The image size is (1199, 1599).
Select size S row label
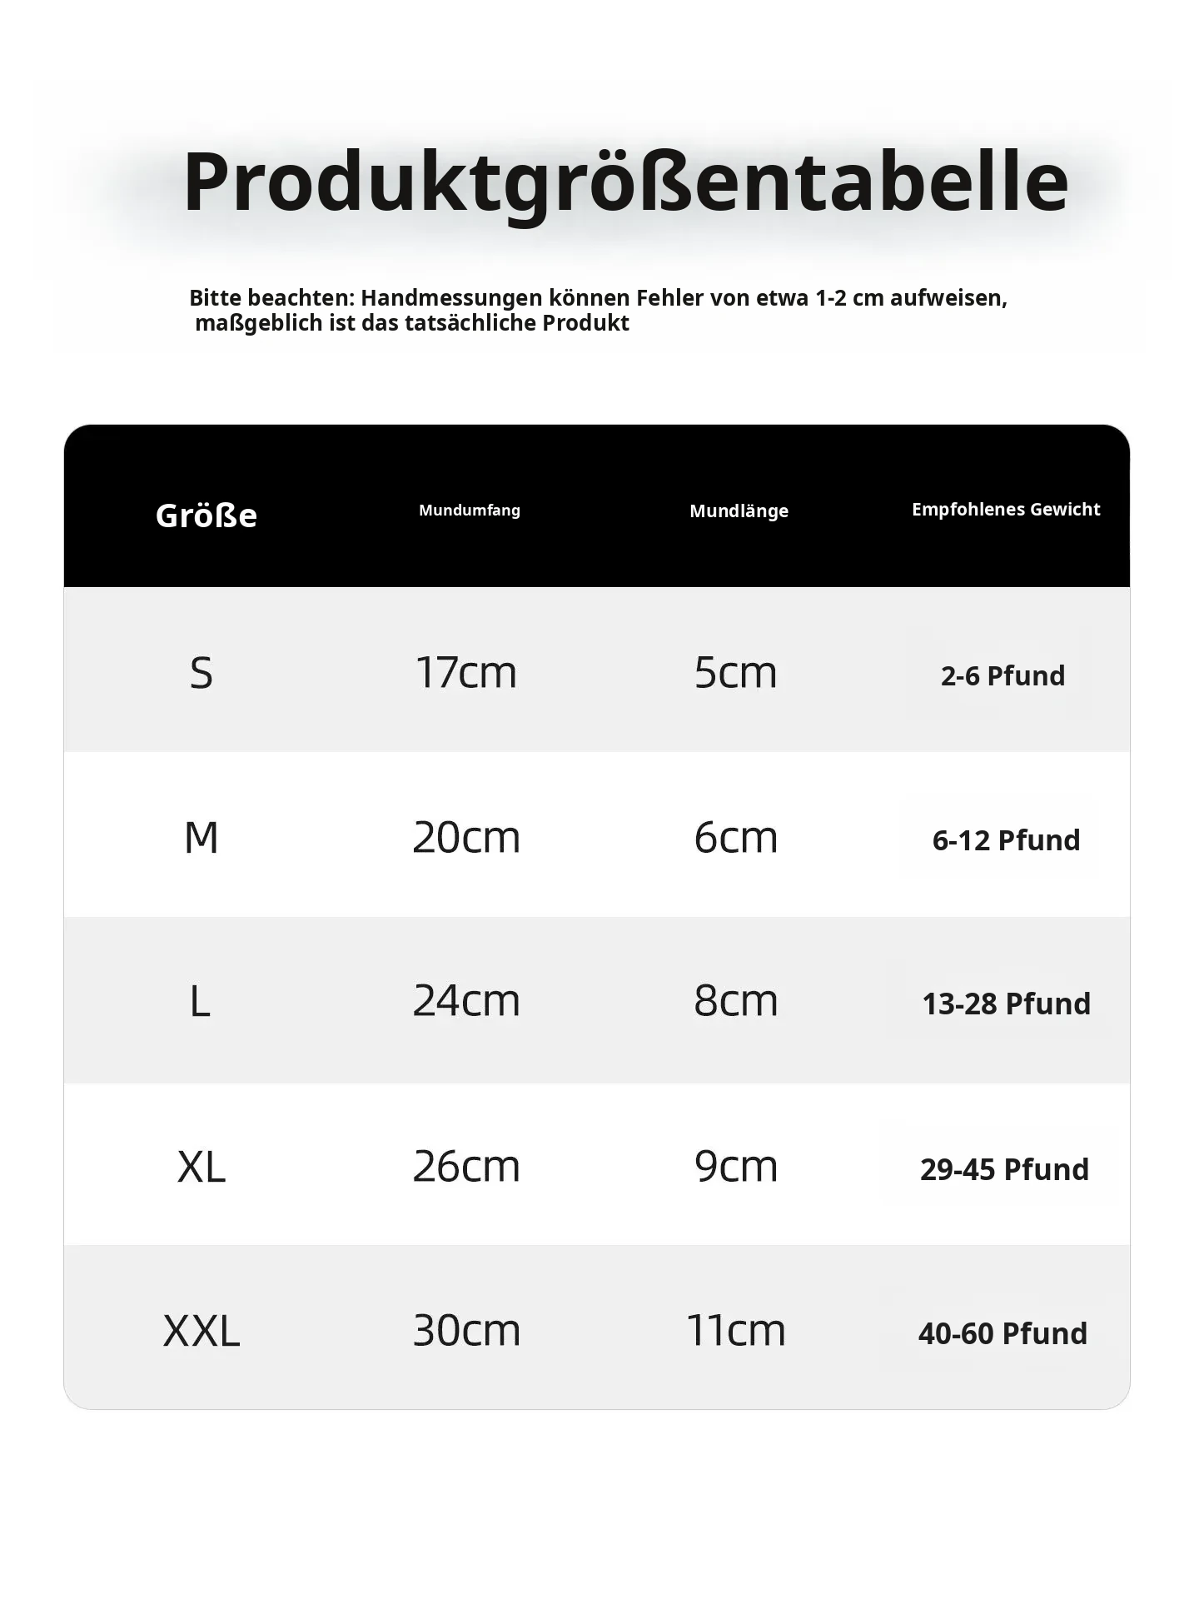201,672
